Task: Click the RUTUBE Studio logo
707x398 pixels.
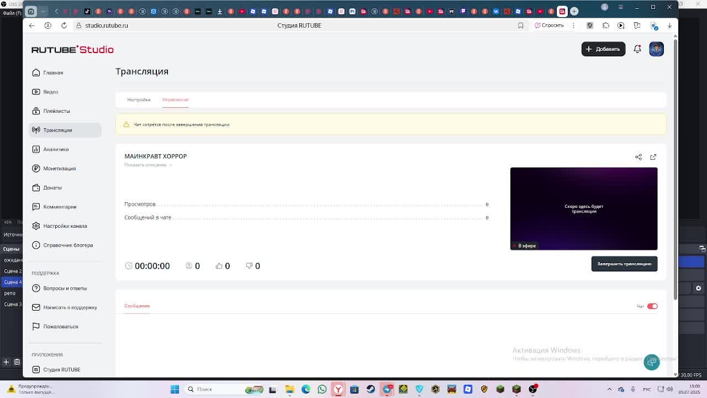Action: click(72, 50)
